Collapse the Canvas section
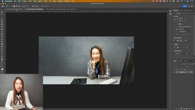This screenshot has height=110, width=195. pyautogui.click(x=174, y=16)
